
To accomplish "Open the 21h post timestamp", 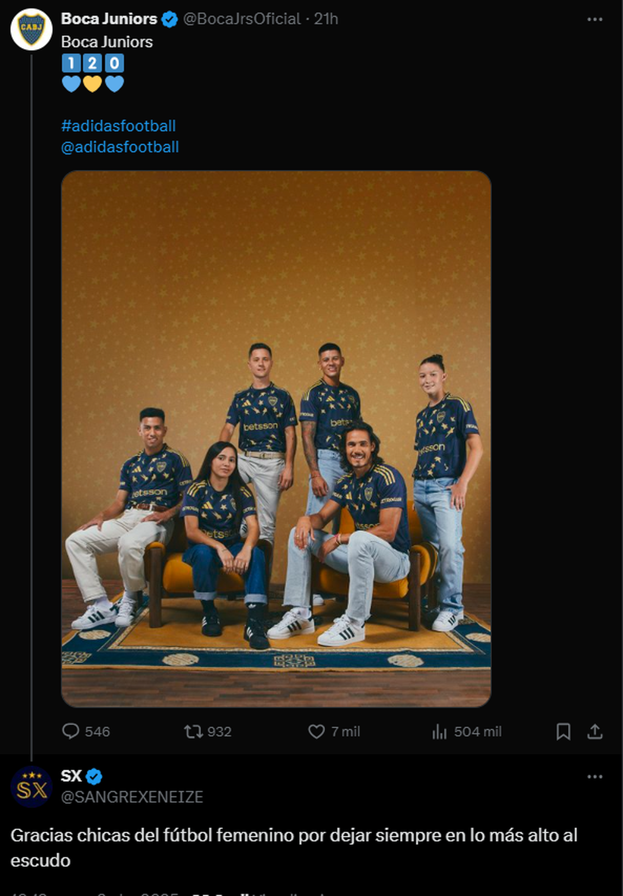I will point(326,19).
